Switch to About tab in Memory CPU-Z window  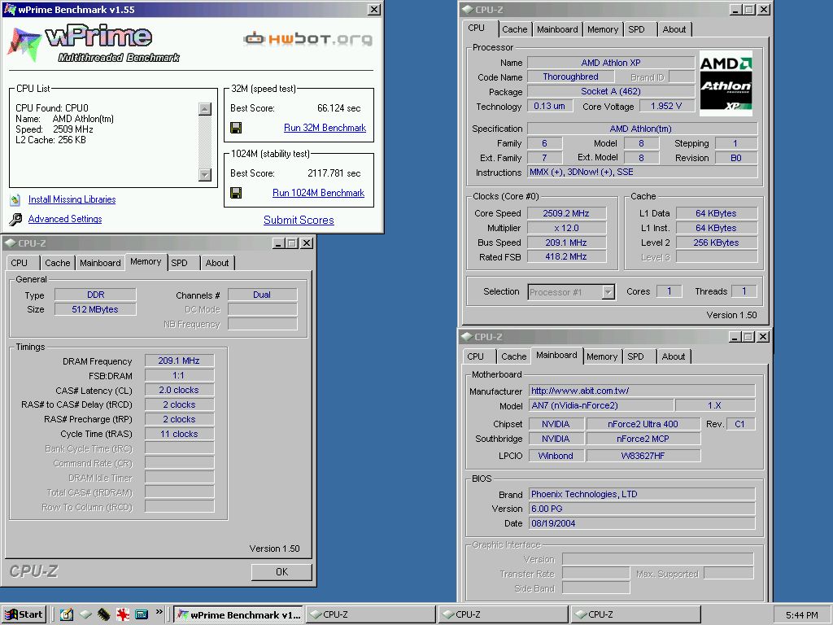point(216,263)
